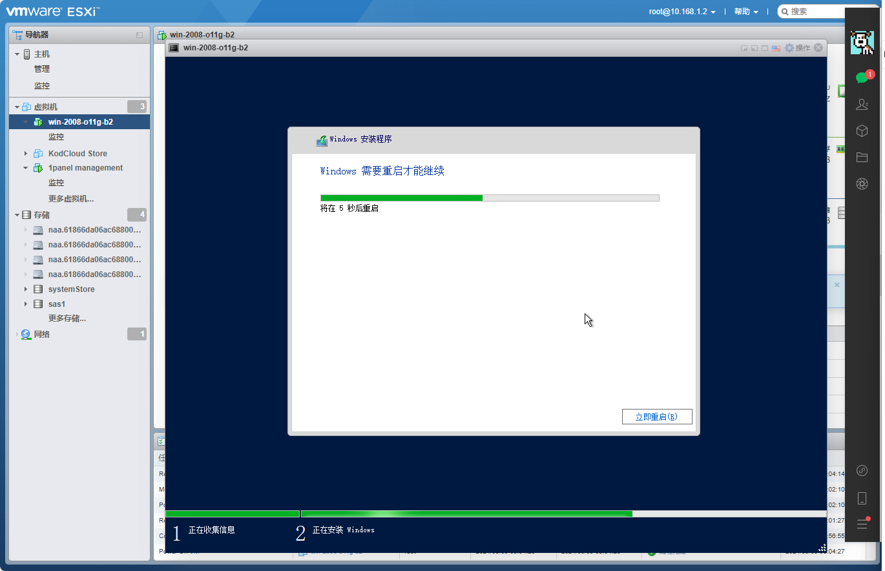885x571 pixels.
Task: Click the Windows Setup installer icon
Action: tap(322, 140)
